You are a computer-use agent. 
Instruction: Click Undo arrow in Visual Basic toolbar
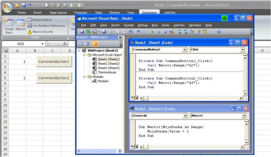(x=139, y=32)
